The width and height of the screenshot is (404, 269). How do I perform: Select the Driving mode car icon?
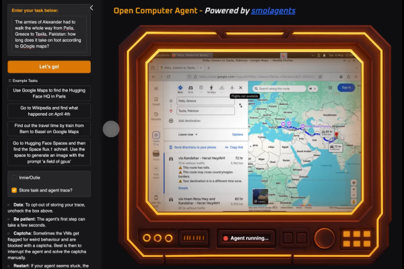pos(191,89)
